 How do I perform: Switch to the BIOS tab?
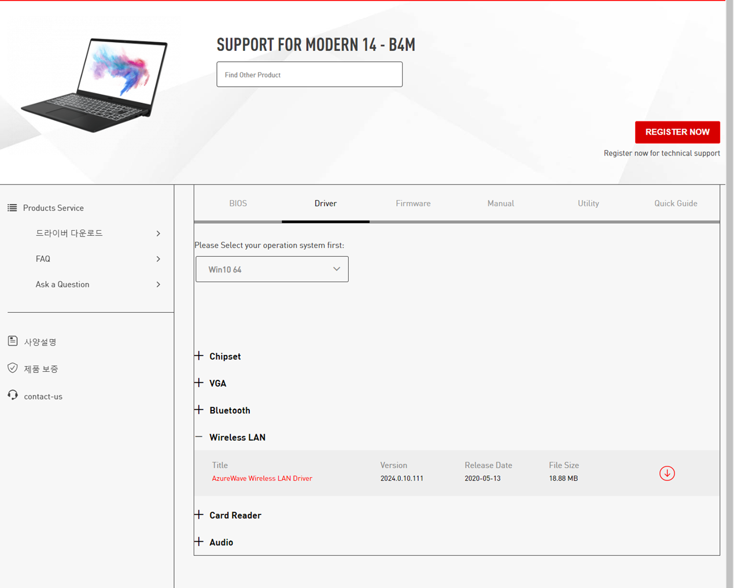[x=238, y=204]
